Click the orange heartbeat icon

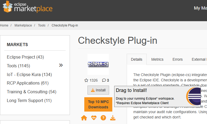click(94, 118)
